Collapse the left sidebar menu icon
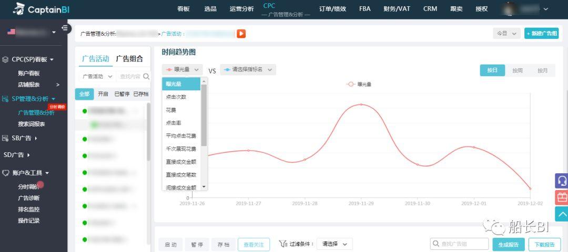This screenshot has height=252, width=568. (65, 27)
